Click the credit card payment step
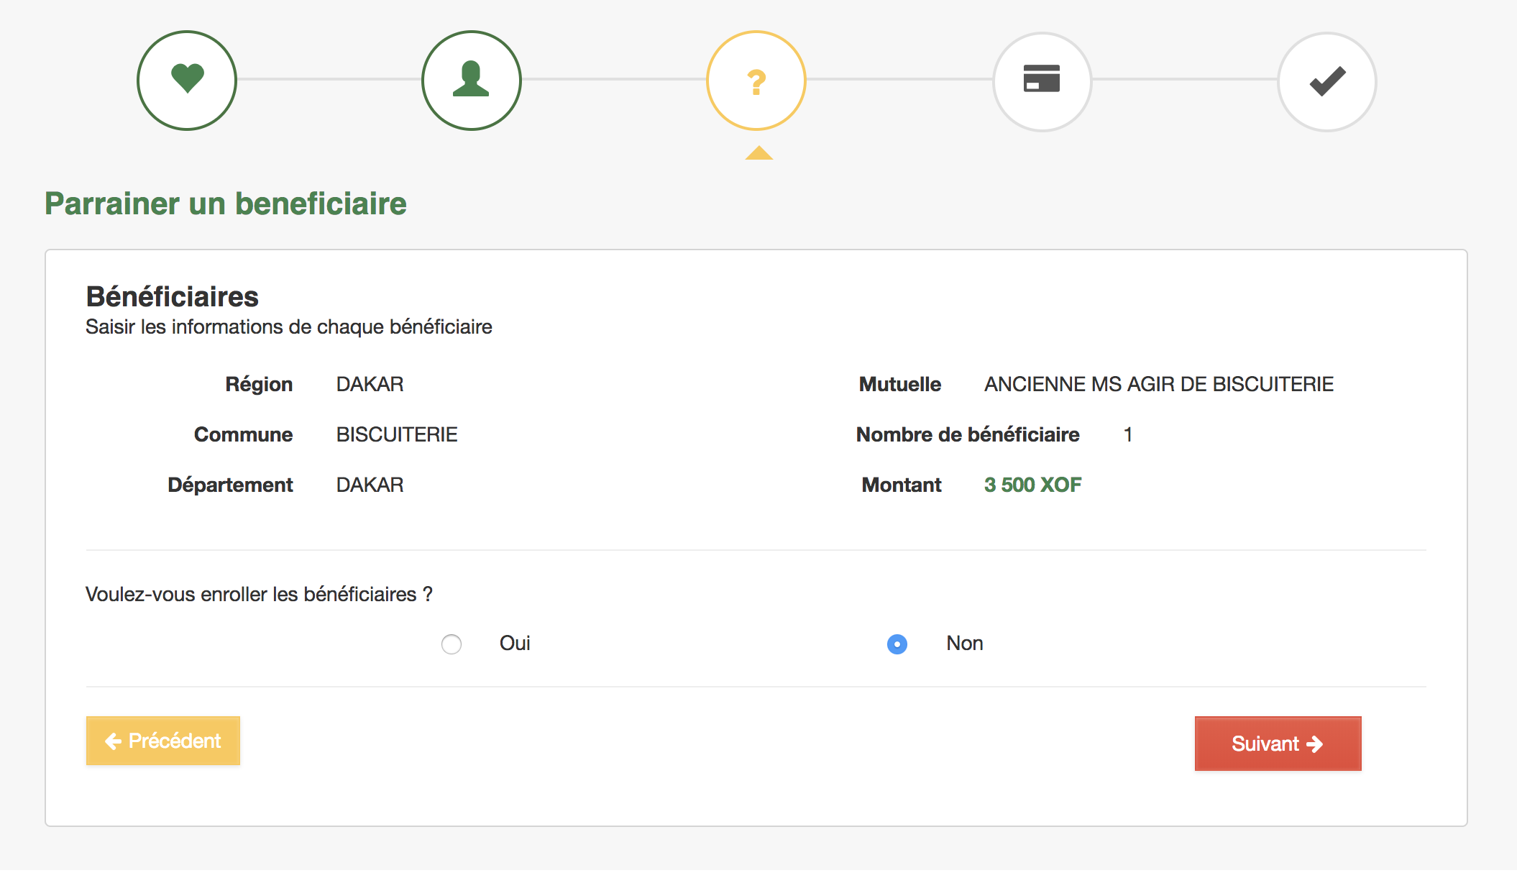This screenshot has width=1517, height=873. (x=1042, y=81)
